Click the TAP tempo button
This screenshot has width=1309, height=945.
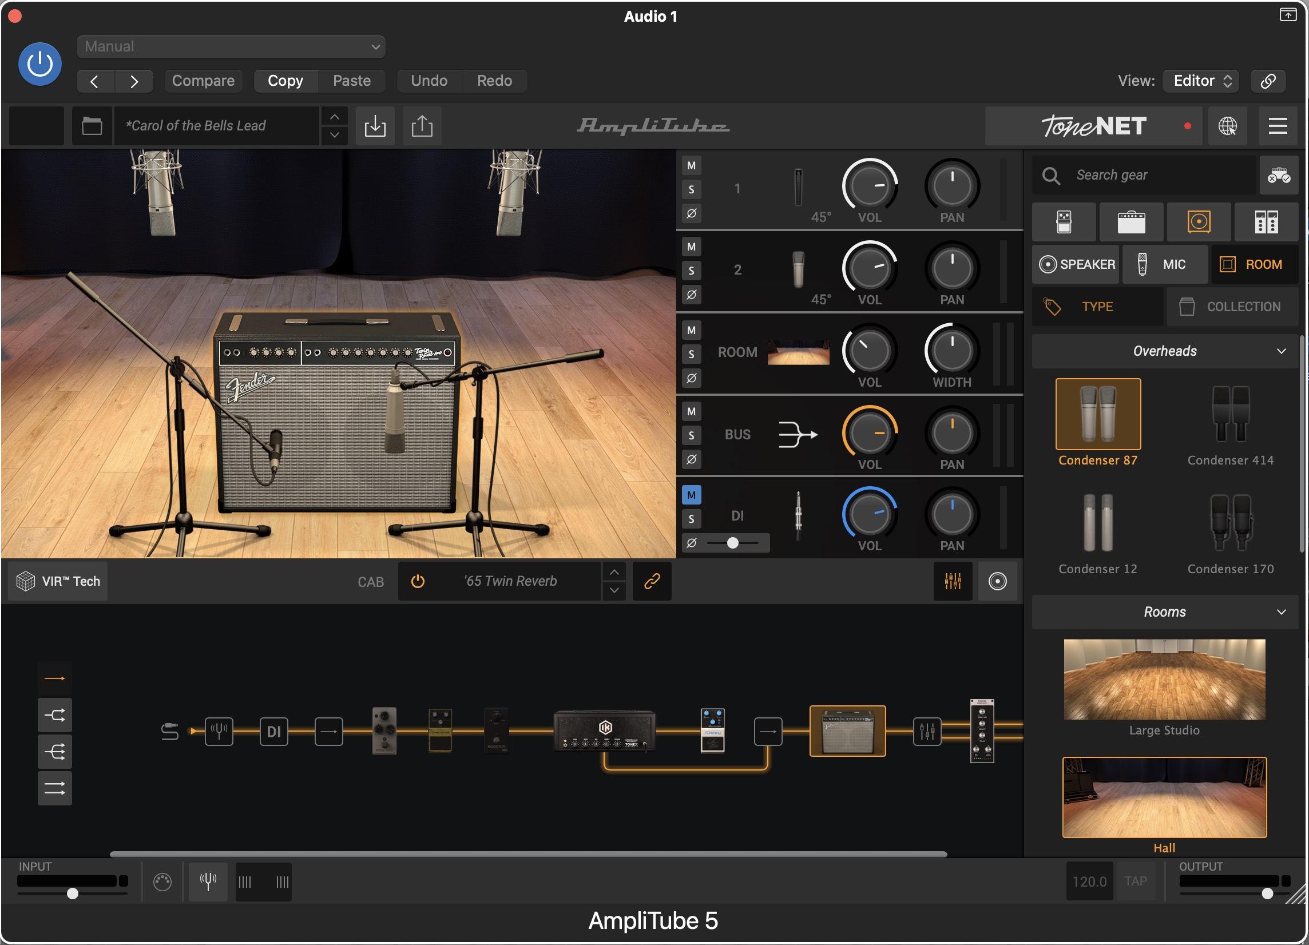[x=1136, y=882]
